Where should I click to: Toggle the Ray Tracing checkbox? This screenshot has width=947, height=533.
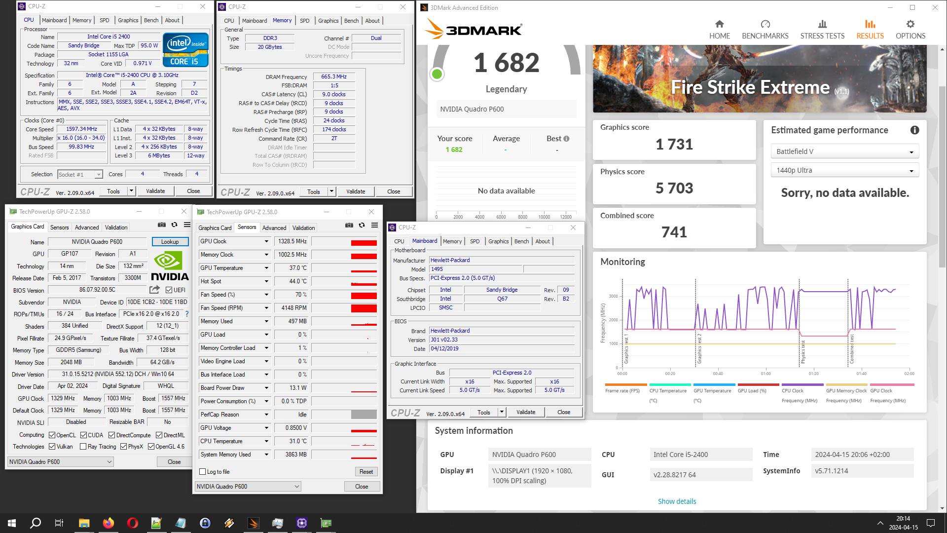tap(83, 447)
